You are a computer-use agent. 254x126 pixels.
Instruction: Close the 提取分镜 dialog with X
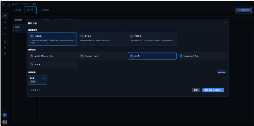225,22
